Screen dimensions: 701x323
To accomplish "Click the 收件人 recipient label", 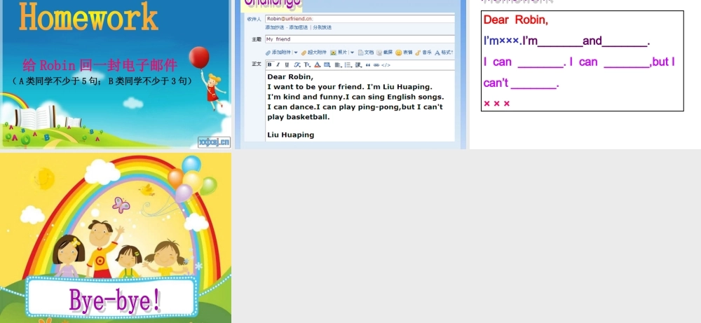I will pos(254,19).
